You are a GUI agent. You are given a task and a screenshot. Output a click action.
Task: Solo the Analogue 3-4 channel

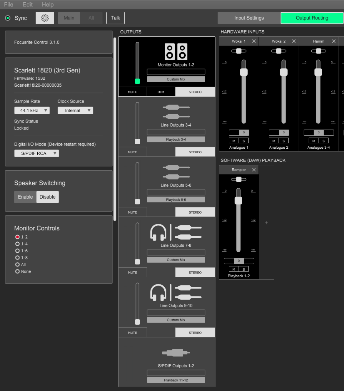click(323, 141)
